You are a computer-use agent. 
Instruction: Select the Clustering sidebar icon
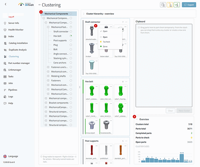5,57
